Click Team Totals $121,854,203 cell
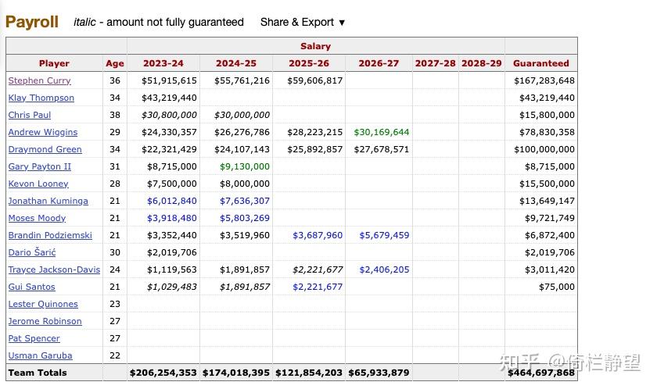Screen dimensions: 657x389 pos(309,373)
